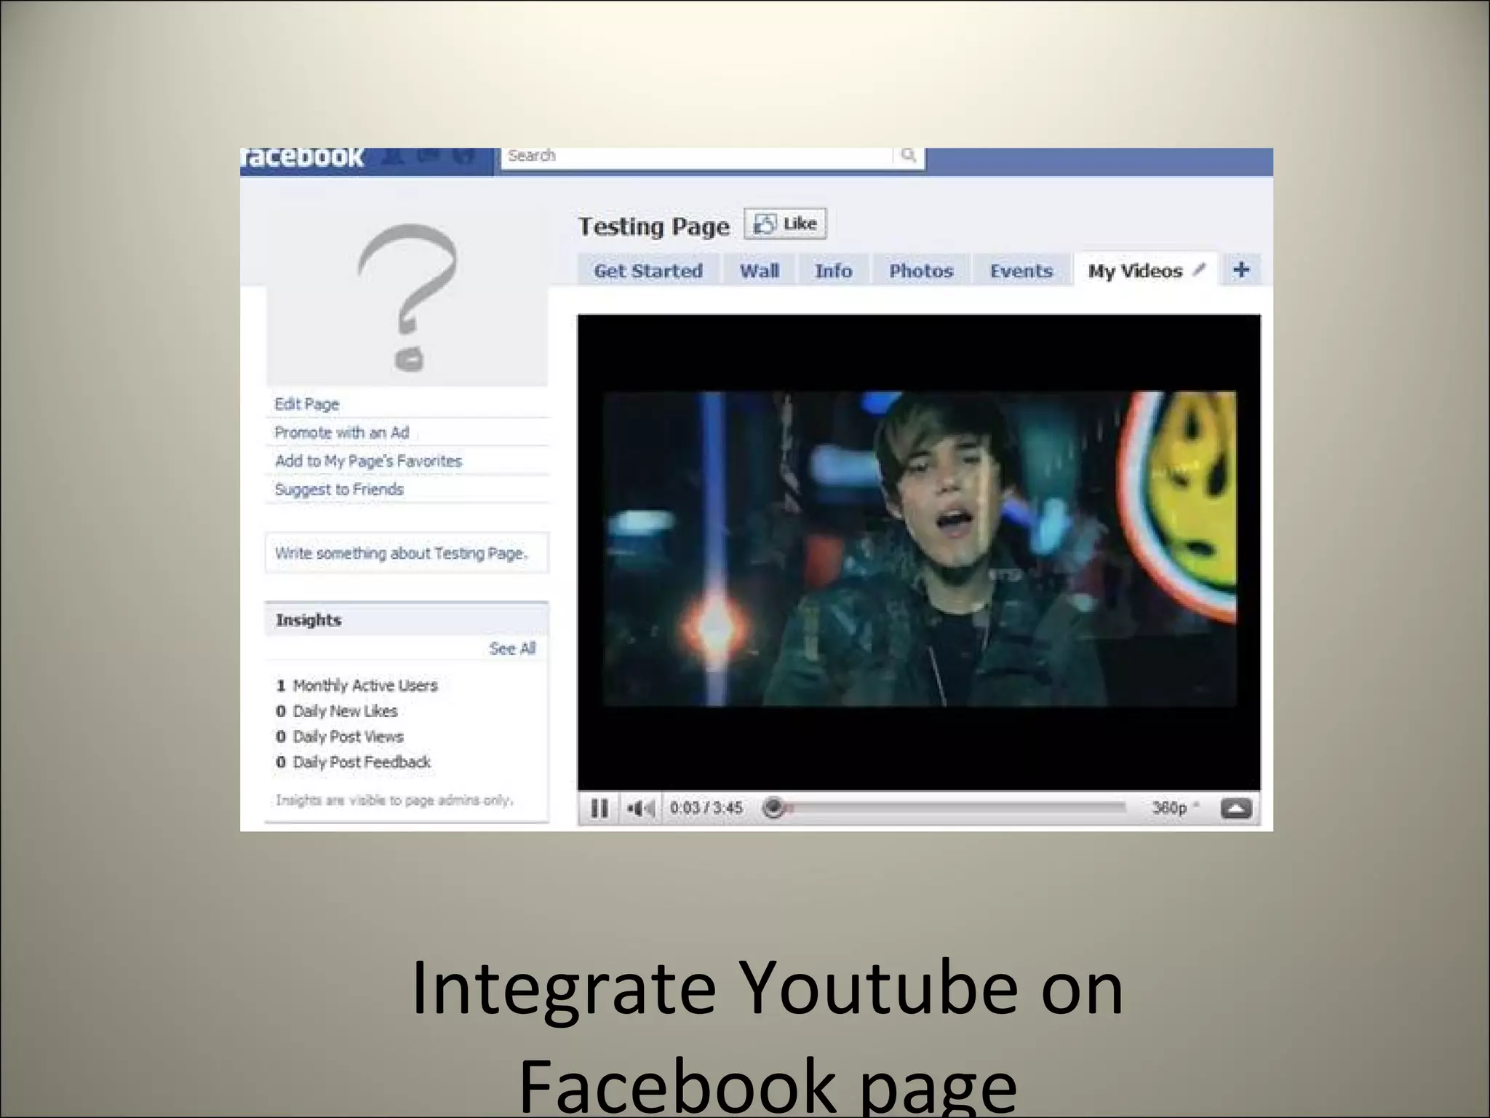Click the Testing Page title

(653, 226)
